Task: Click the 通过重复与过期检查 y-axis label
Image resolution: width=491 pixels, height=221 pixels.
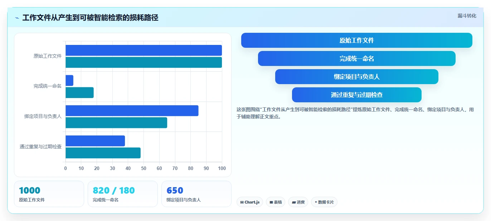Action: click(40, 147)
